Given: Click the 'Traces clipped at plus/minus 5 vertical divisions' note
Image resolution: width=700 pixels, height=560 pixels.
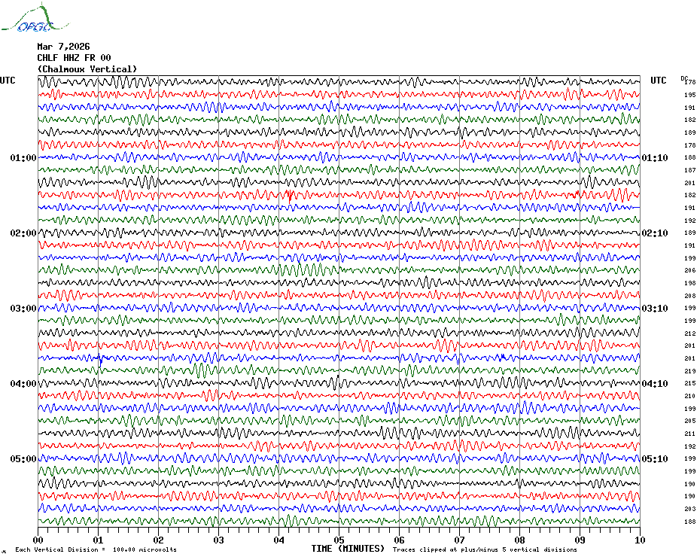Looking at the screenshot, I should [485, 549].
